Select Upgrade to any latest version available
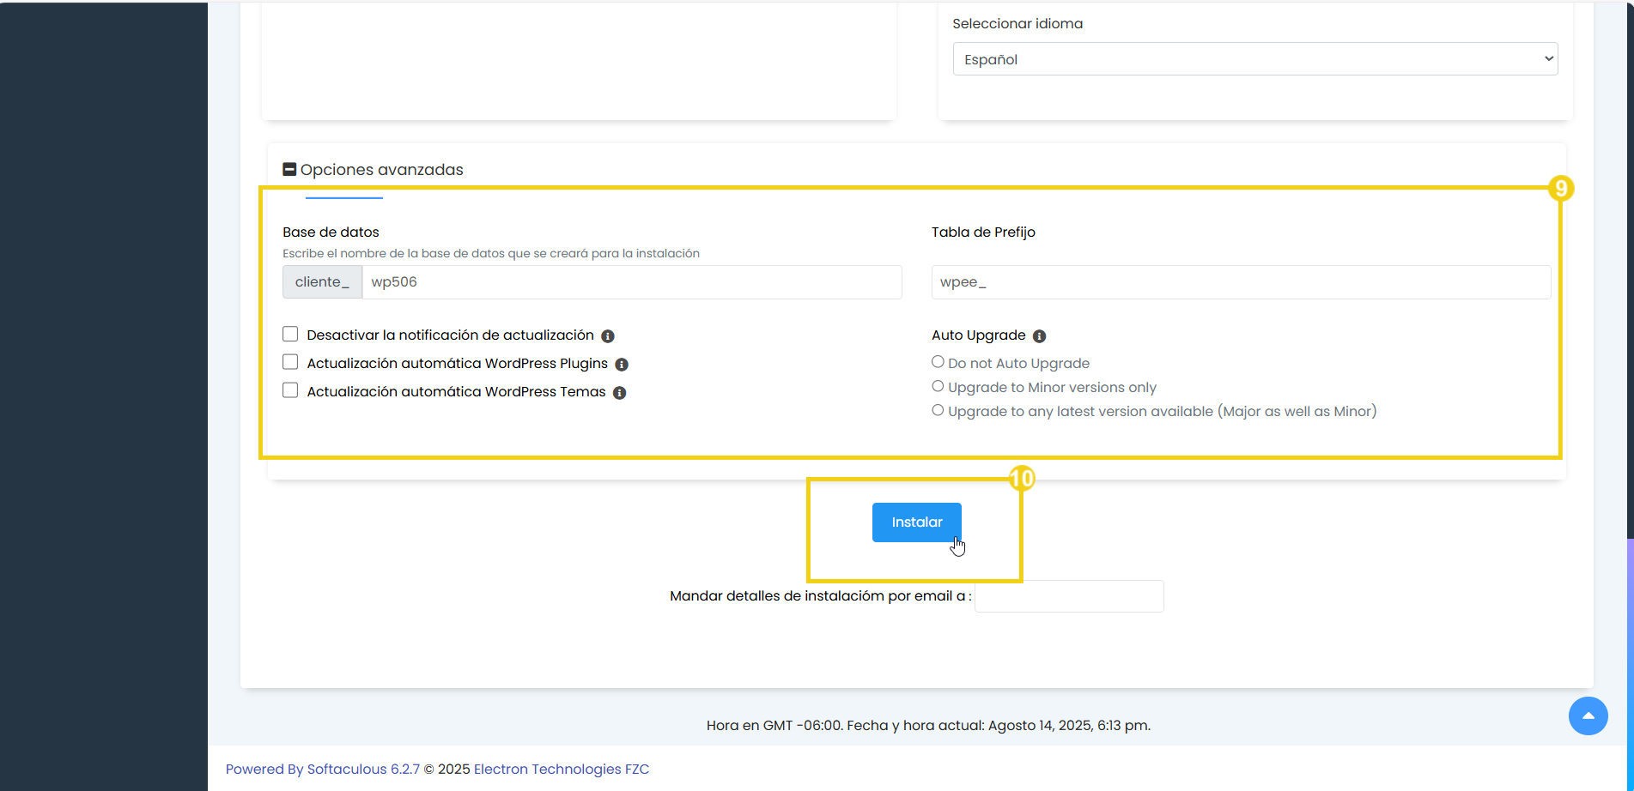 click(938, 410)
